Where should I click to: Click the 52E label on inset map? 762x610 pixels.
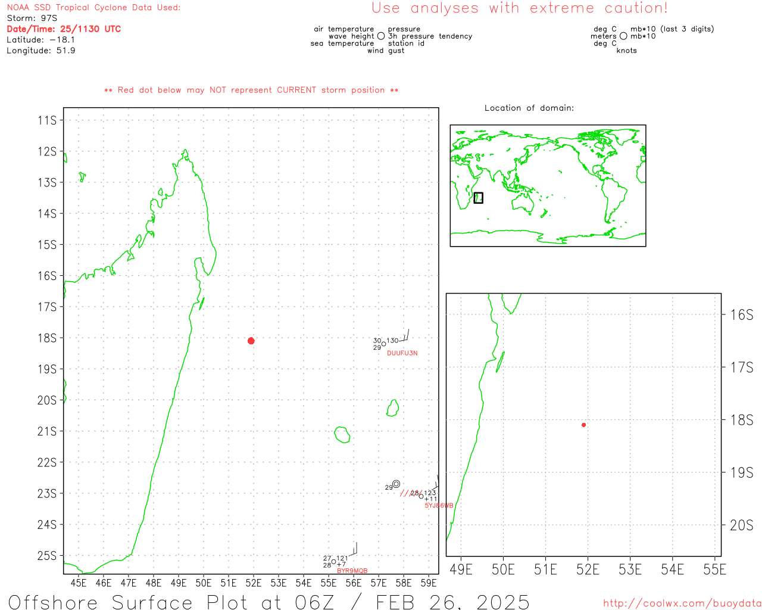pos(588,569)
